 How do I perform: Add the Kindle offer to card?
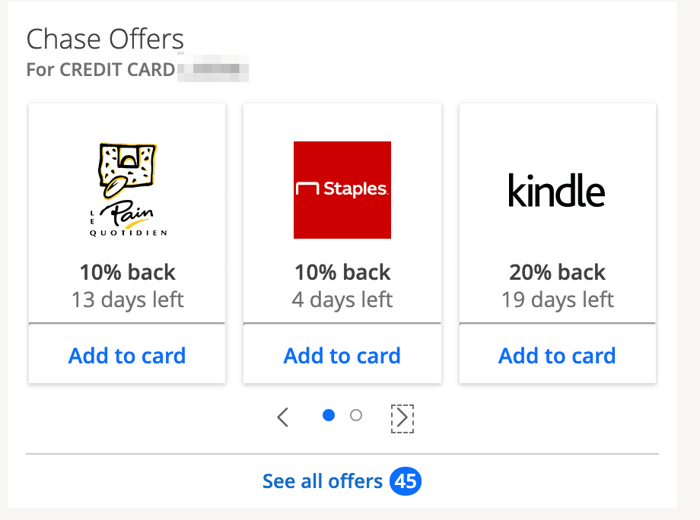tap(557, 355)
